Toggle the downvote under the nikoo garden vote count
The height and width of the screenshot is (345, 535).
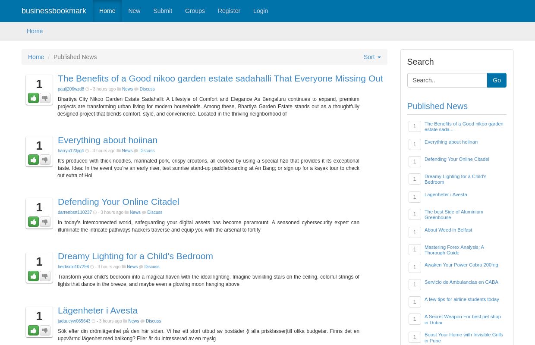point(45,98)
